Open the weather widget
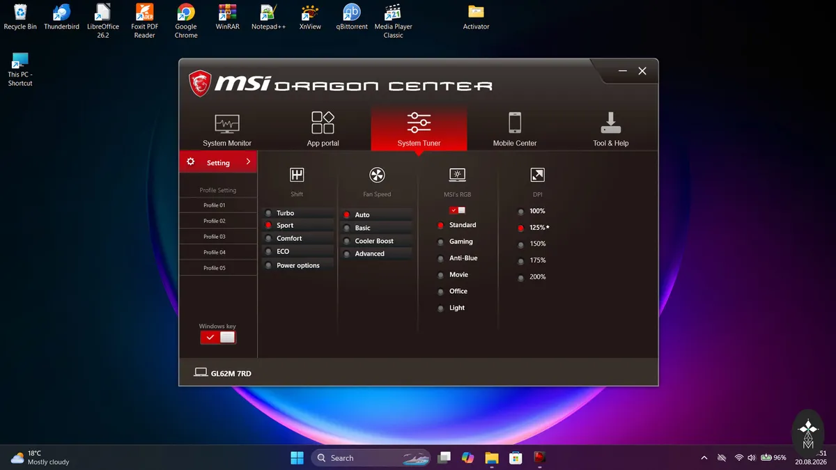This screenshot has width=836, height=470. coord(40,457)
